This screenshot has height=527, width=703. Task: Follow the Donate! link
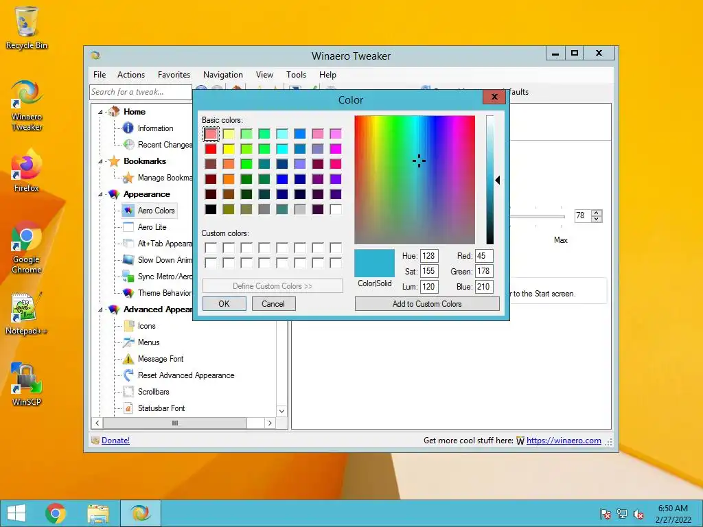point(115,441)
